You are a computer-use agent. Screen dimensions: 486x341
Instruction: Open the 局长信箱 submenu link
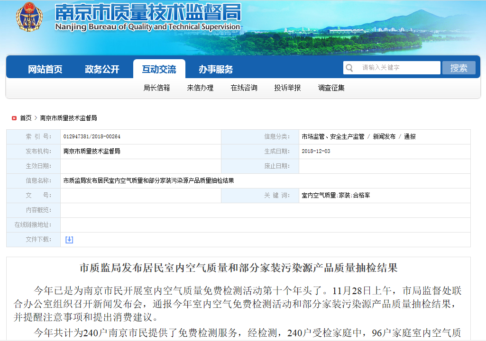click(x=156, y=88)
